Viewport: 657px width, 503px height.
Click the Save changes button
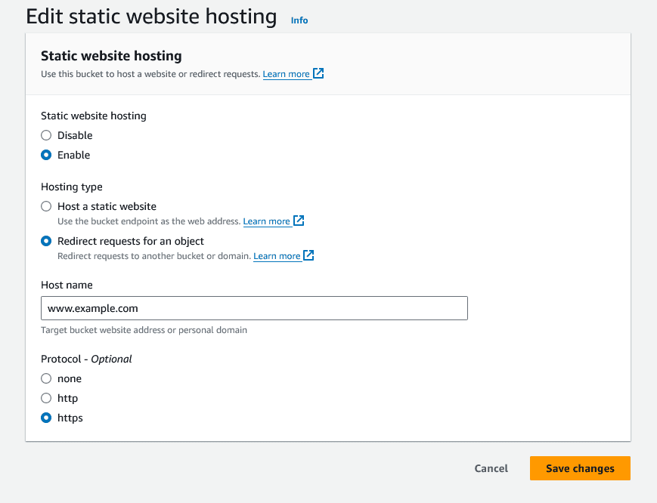click(x=579, y=468)
